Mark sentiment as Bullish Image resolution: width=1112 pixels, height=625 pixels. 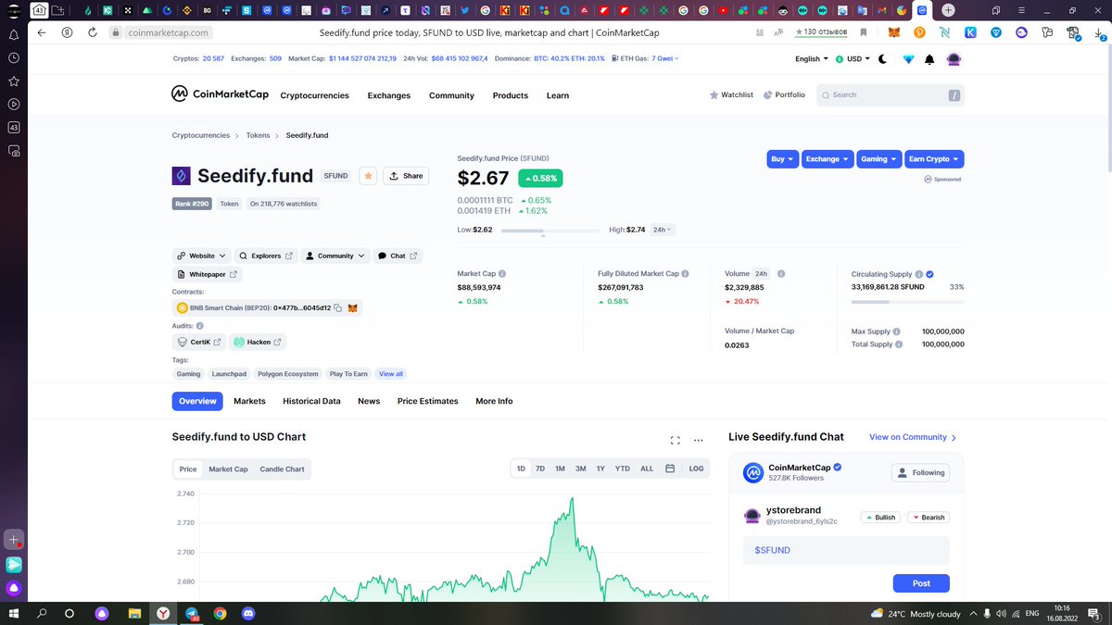pos(880,518)
